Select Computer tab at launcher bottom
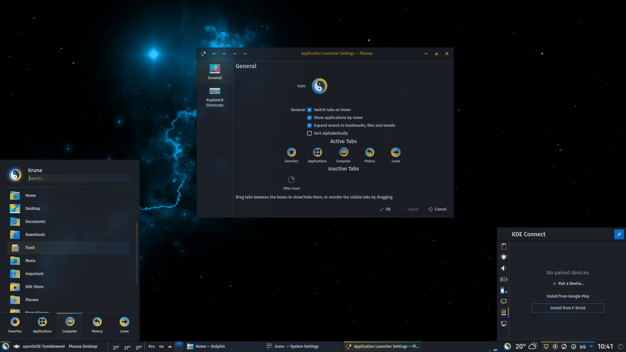This screenshot has height=352, width=626. [70, 325]
